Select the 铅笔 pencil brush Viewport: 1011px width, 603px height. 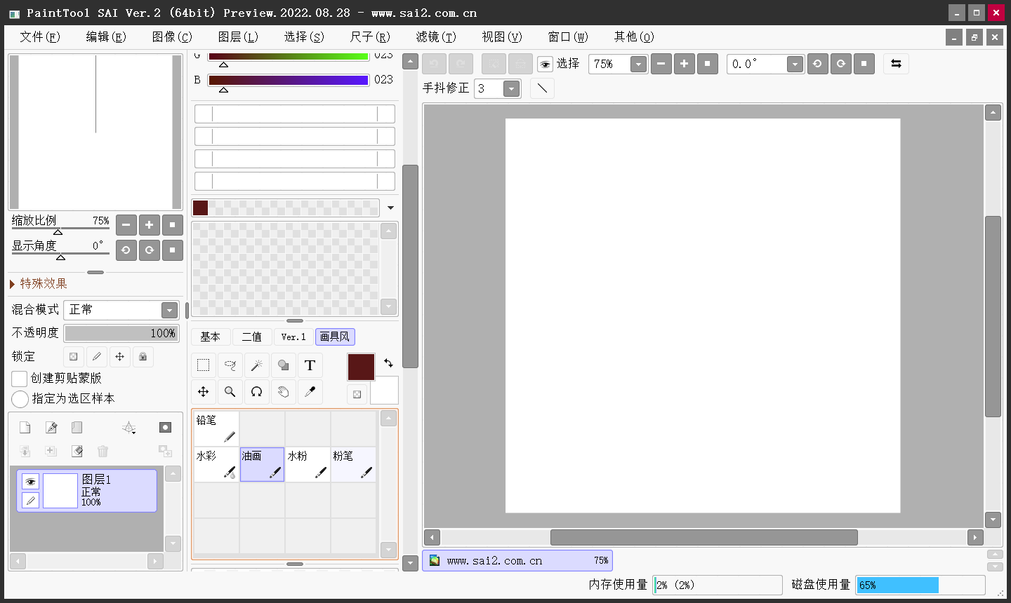pos(216,428)
